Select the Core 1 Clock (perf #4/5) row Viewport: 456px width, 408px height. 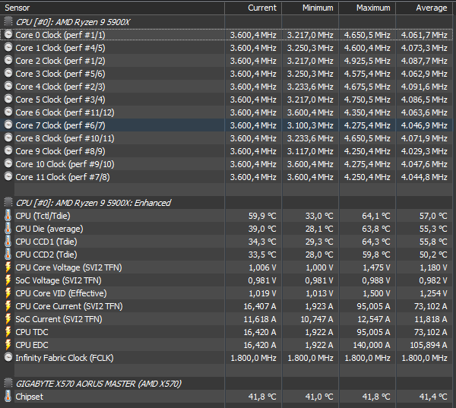pyautogui.click(x=226, y=48)
